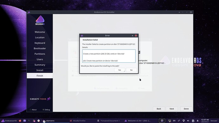Click the workspace switcher in the panel
Image resolution: width=219 pixels, height=123 pixels.
162,121
